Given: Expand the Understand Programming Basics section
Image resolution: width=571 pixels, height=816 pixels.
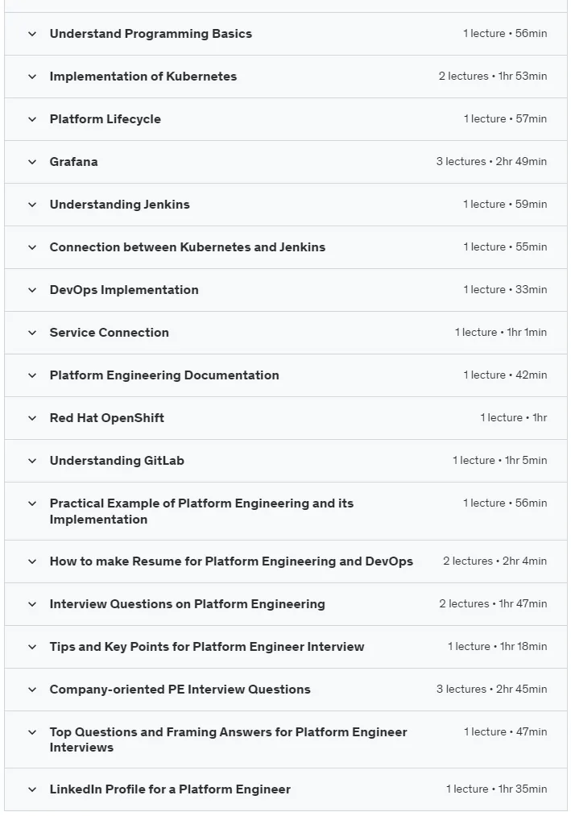Looking at the screenshot, I should point(286,34).
